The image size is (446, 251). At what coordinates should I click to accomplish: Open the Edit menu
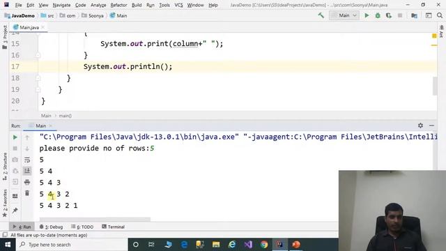click(31, 5)
